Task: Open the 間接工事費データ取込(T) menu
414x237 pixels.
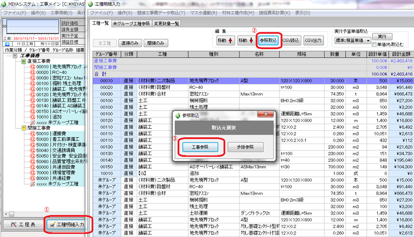Action: (161, 13)
